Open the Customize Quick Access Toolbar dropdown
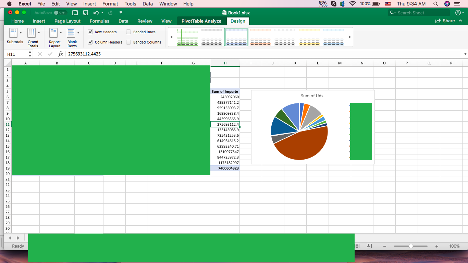The image size is (468, 263). coord(121,13)
